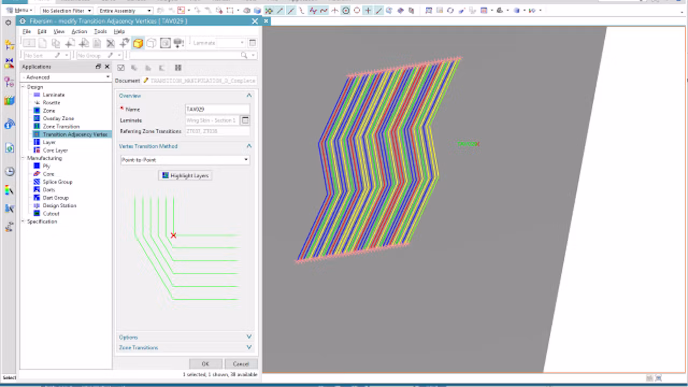
Task: Click the Core icon under Manufacturing
Action: coord(37,174)
